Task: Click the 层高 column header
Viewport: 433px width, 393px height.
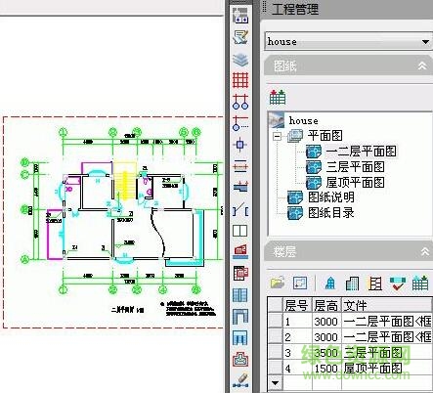Action: point(326,305)
